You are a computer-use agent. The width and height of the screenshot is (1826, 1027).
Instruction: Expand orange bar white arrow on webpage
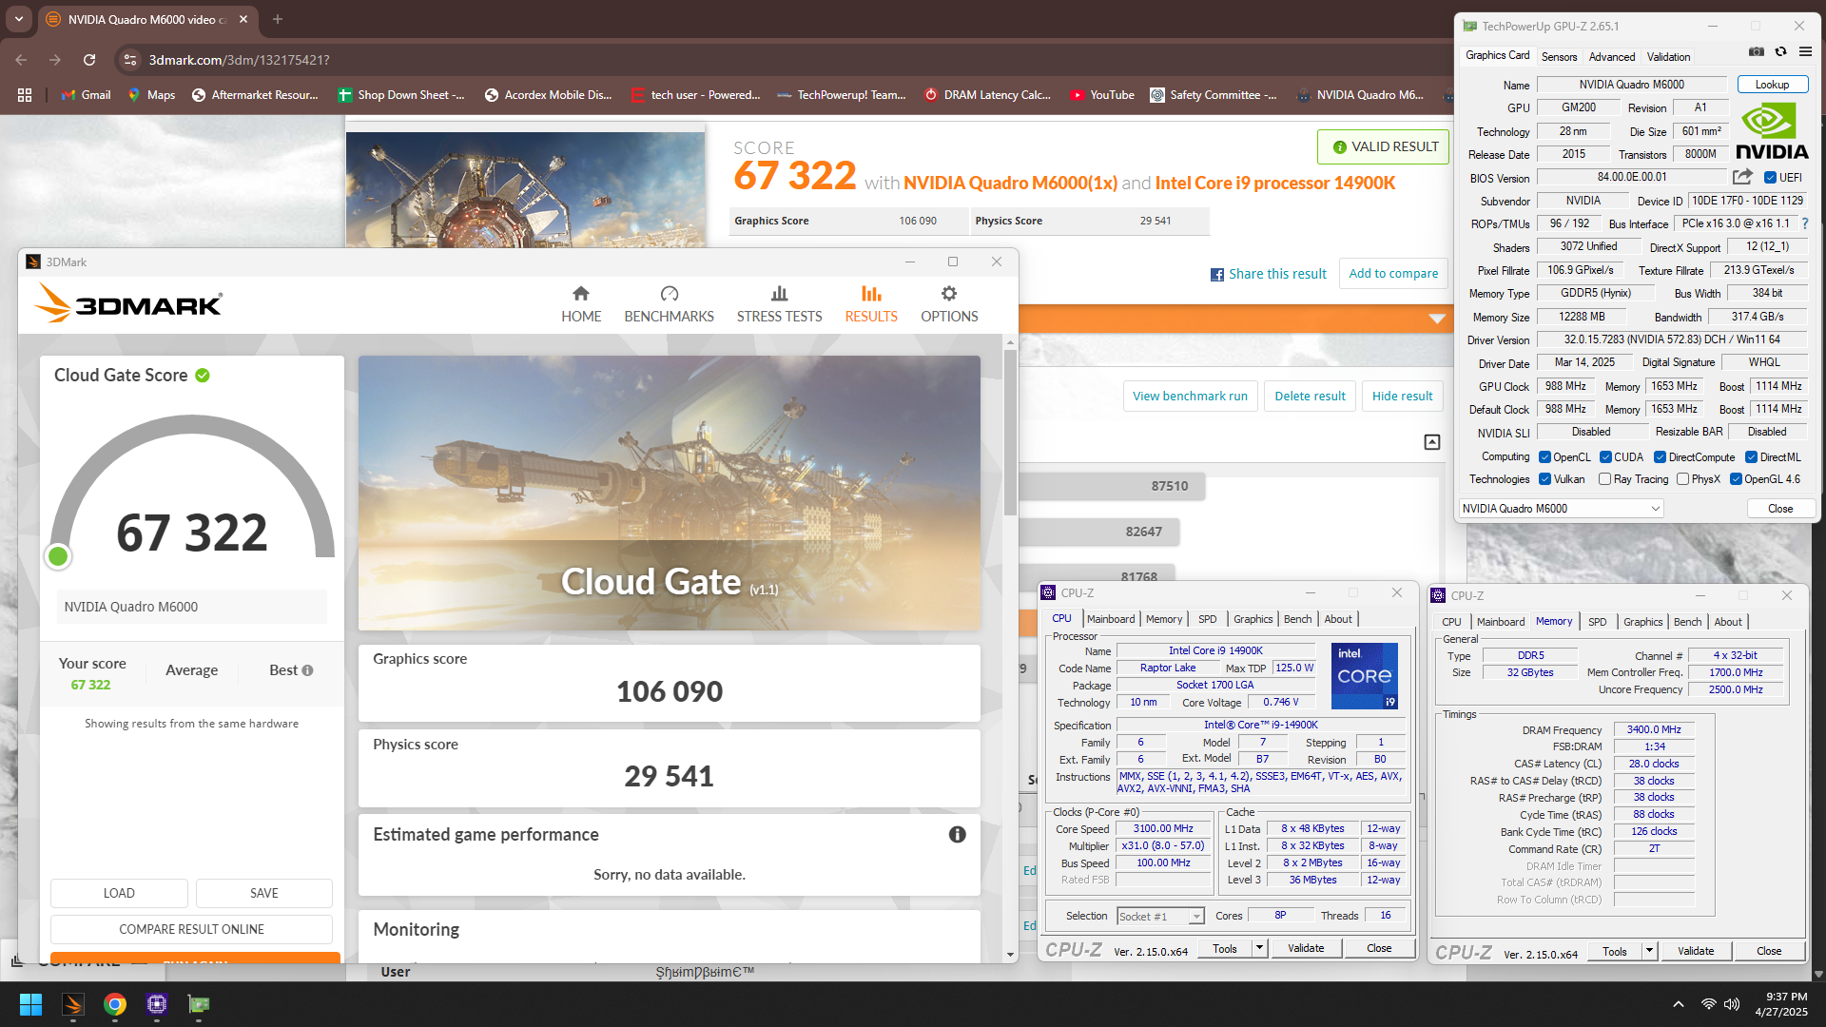tap(1437, 319)
